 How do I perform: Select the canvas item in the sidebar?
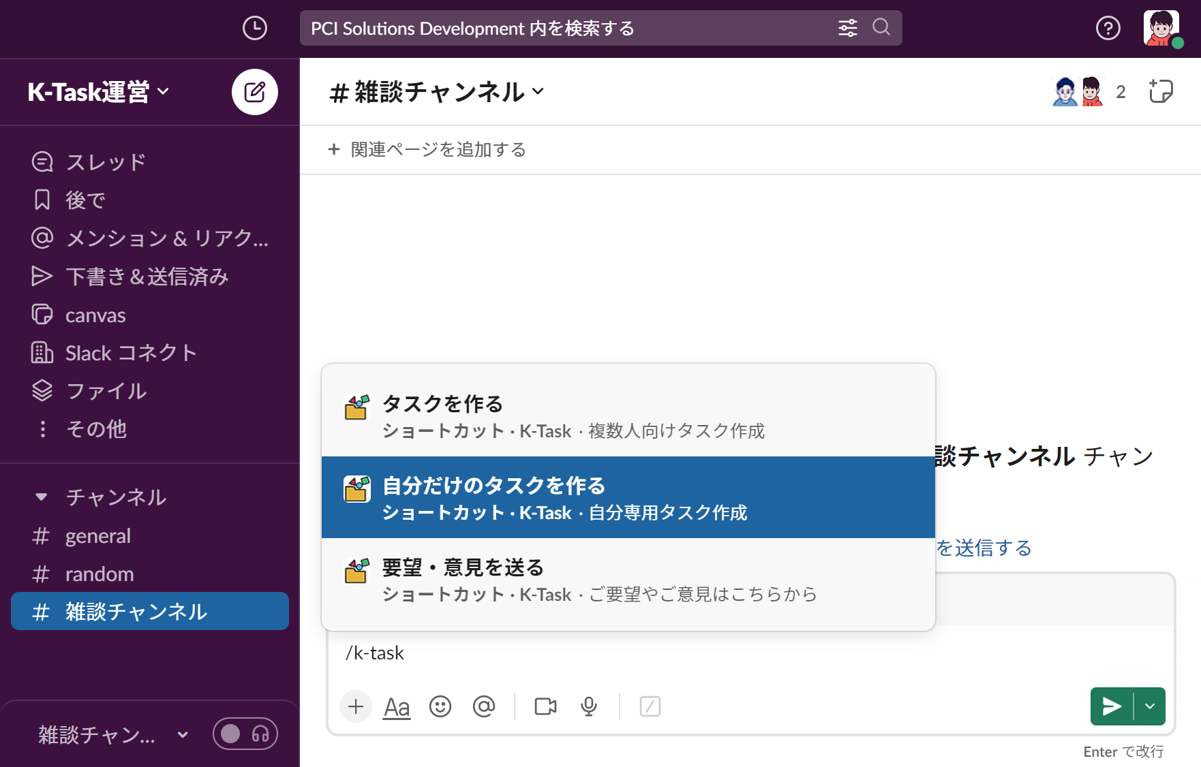point(95,315)
